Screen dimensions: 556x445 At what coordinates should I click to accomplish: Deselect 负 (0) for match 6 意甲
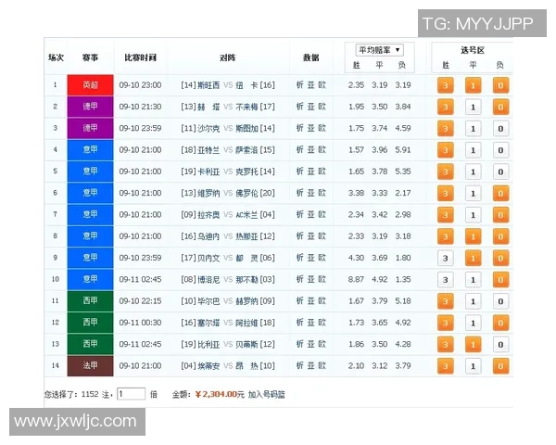coord(500,194)
